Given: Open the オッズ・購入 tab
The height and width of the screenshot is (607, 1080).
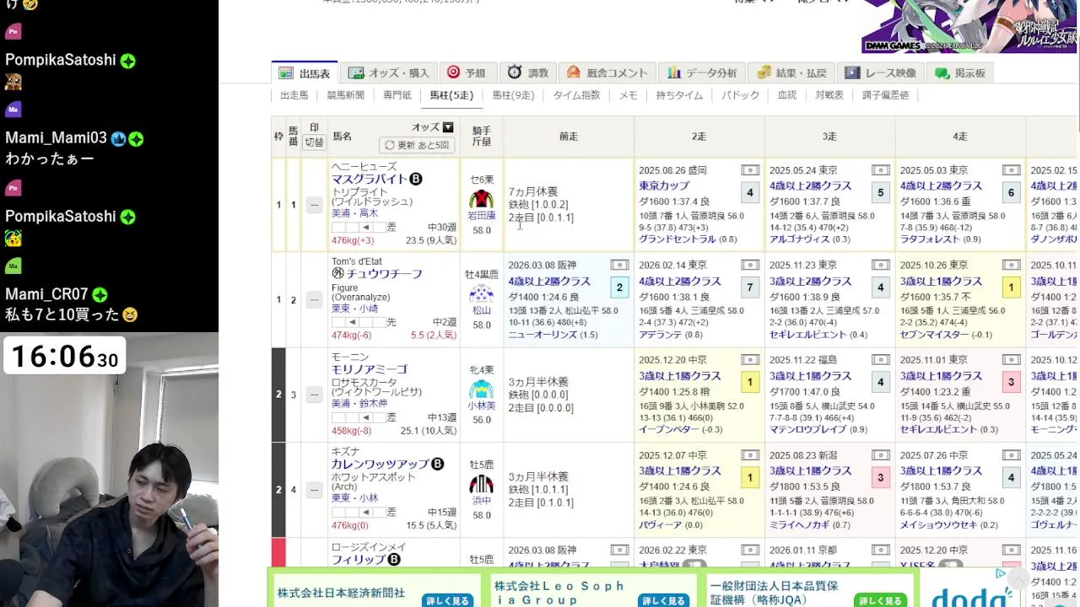Looking at the screenshot, I should [x=389, y=73].
